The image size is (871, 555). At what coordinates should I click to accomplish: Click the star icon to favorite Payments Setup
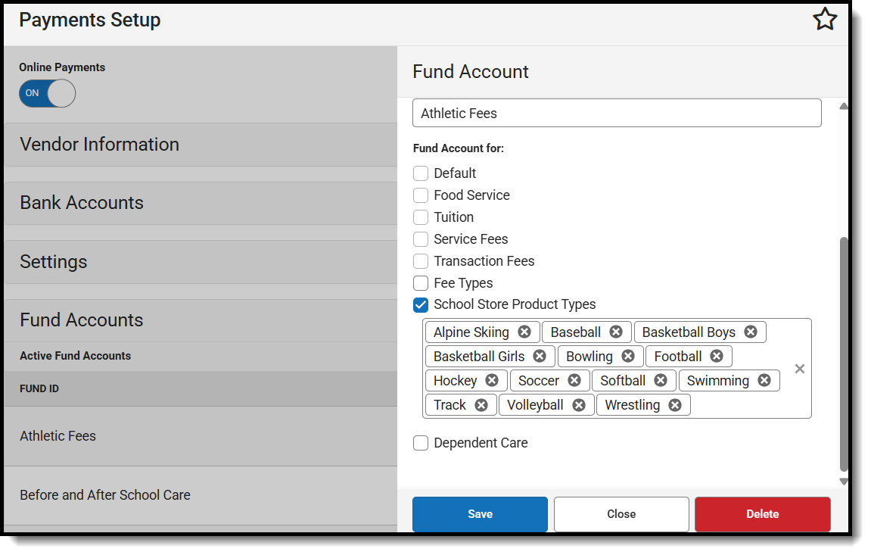(x=825, y=20)
